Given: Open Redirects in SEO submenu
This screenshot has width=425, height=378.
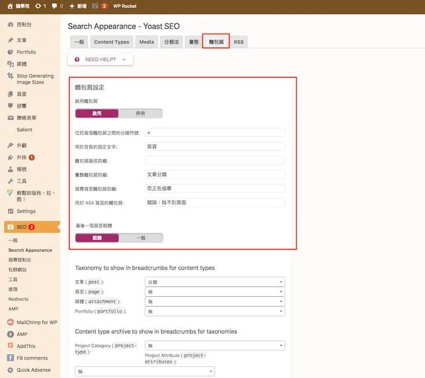Looking at the screenshot, I should pos(18,299).
